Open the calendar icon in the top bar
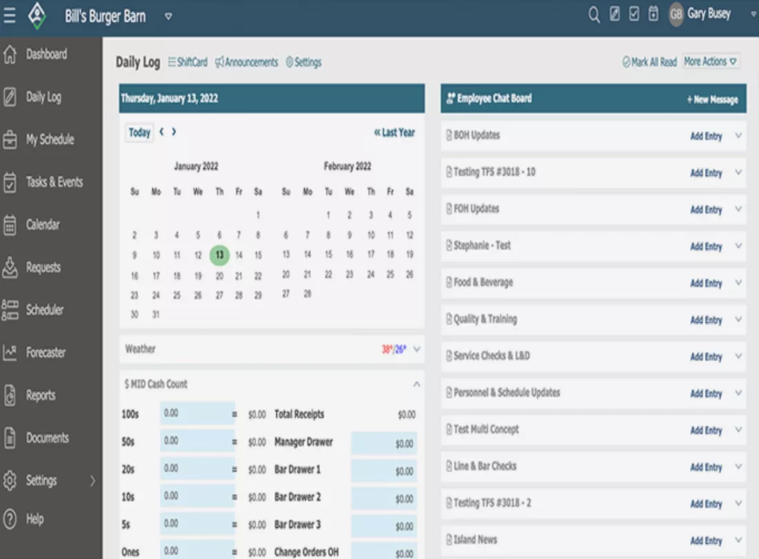The width and height of the screenshot is (759, 559). click(x=652, y=14)
